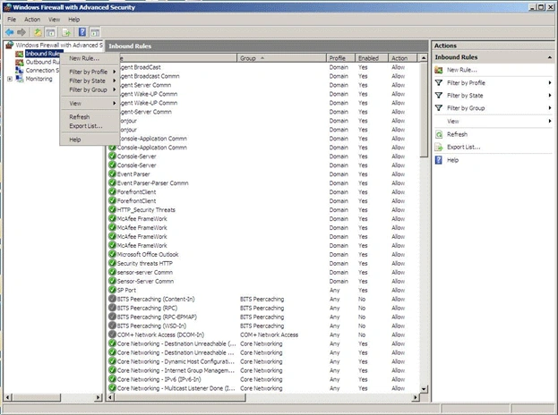Sort by the Enabled column header
The width and height of the screenshot is (558, 415).
tap(372, 58)
